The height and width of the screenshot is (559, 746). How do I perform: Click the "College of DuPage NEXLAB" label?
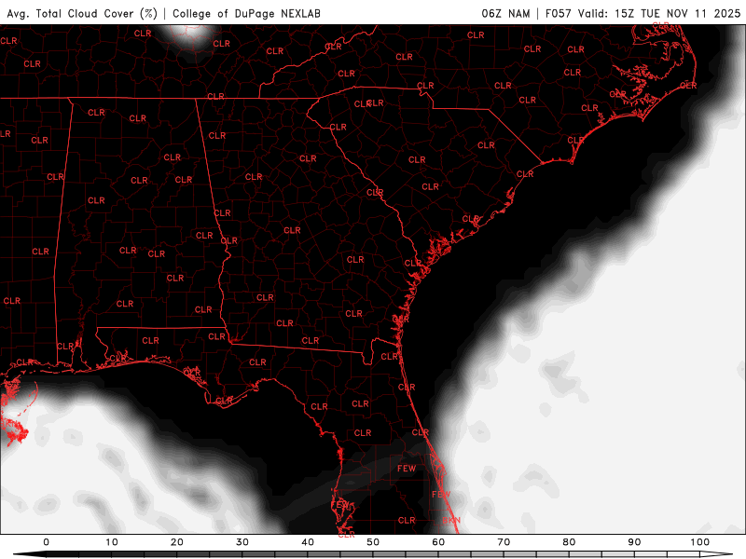(x=246, y=14)
